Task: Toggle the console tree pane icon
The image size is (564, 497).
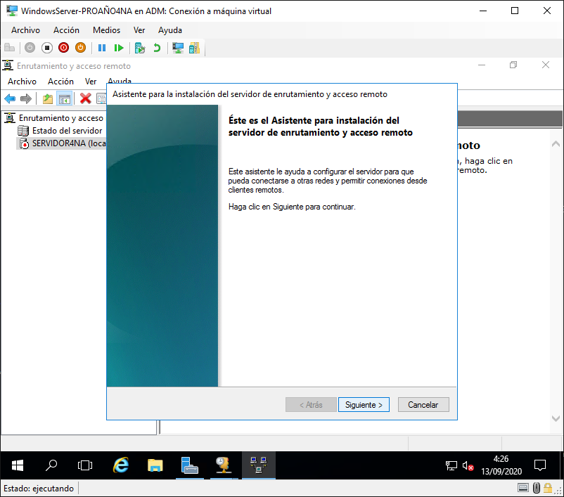Action: click(x=65, y=98)
